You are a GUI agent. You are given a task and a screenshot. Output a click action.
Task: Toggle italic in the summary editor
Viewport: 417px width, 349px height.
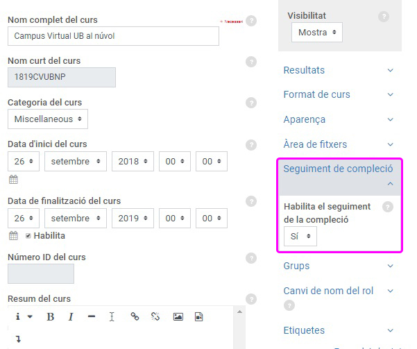71,317
